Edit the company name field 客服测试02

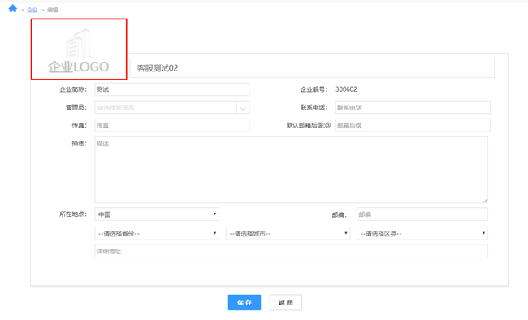312,68
